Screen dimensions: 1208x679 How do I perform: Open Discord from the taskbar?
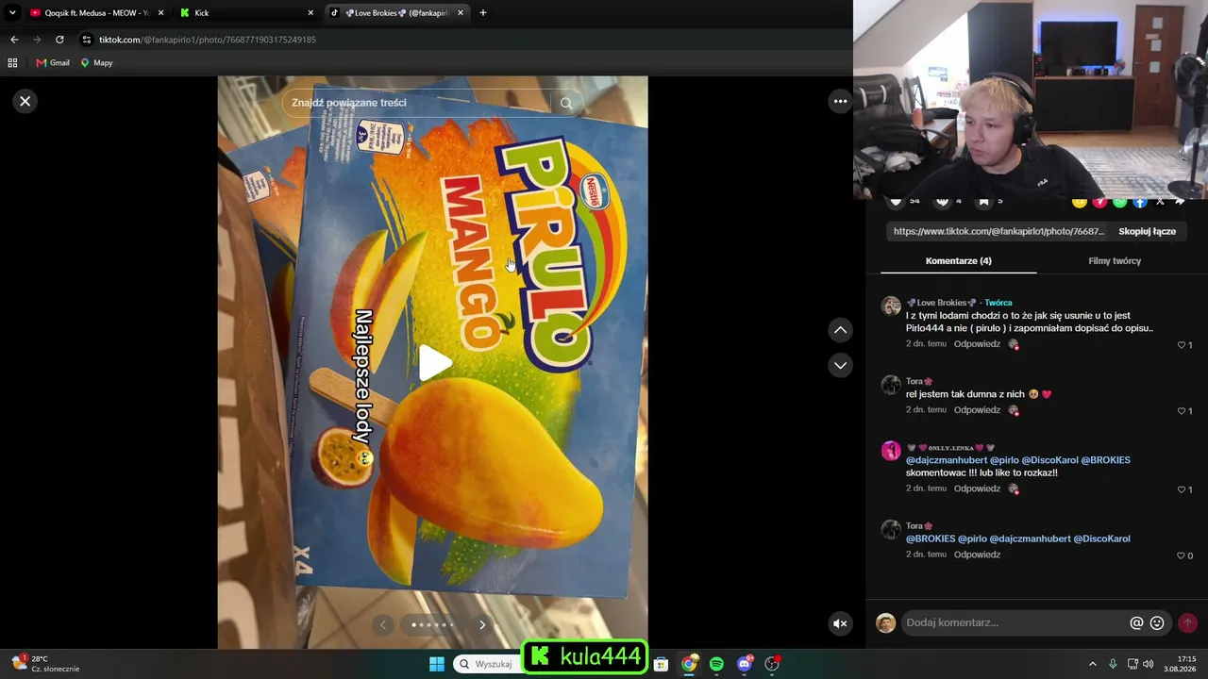745,664
